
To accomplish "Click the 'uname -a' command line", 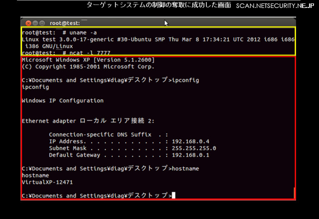I will [x=59, y=32].
